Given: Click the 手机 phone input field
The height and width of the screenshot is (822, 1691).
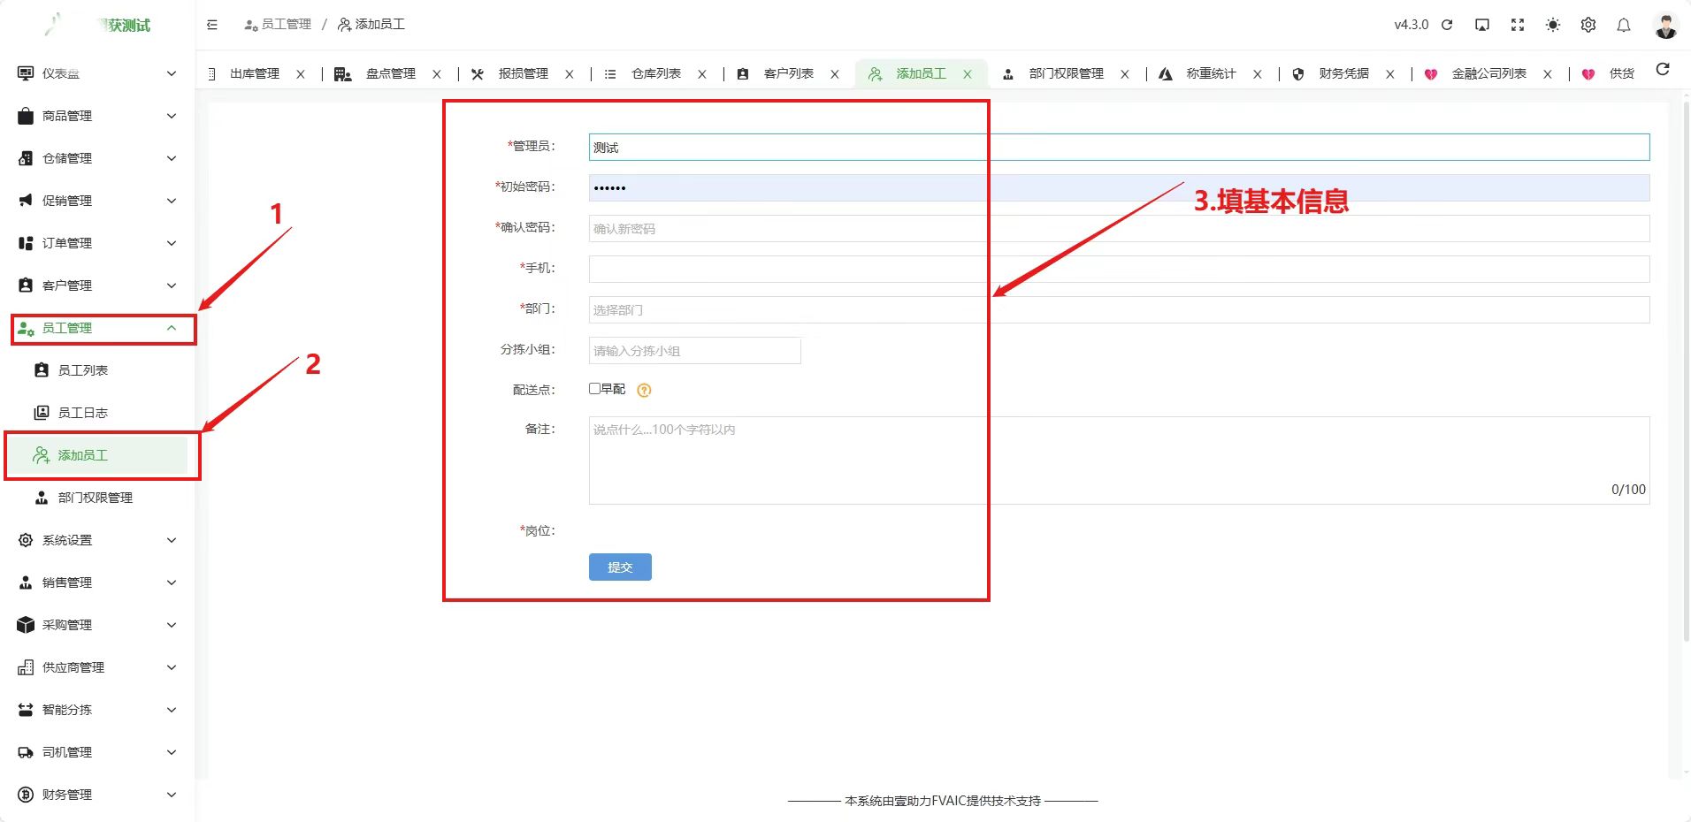Looking at the screenshot, I should pos(796,269).
